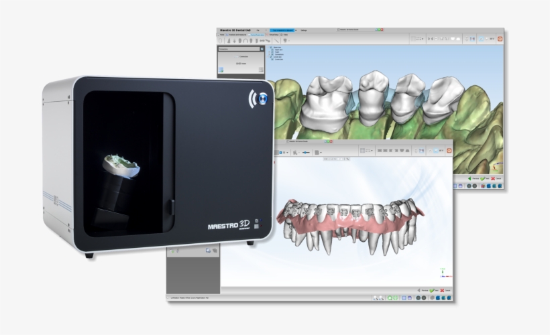Switch to the Video tab
Viewport: 550px width, 335px height.
[x=284, y=35]
